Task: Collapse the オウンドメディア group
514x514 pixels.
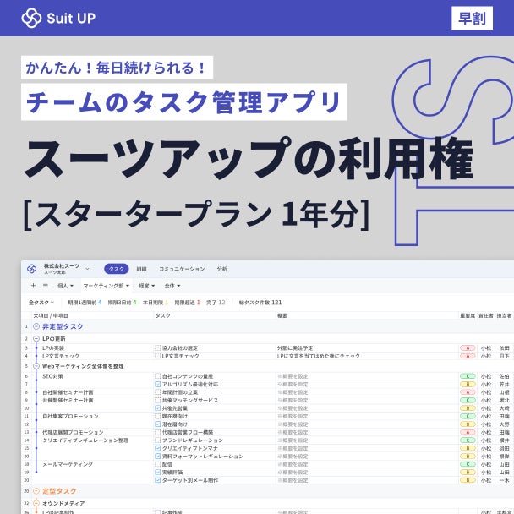Action: point(36,503)
